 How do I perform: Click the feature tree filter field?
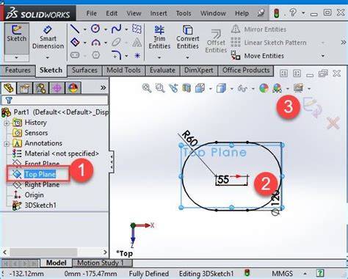(x=55, y=100)
